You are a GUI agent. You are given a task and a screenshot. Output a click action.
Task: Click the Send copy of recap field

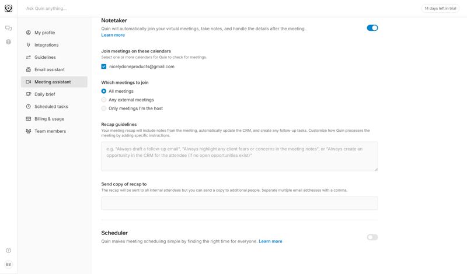tap(239, 203)
